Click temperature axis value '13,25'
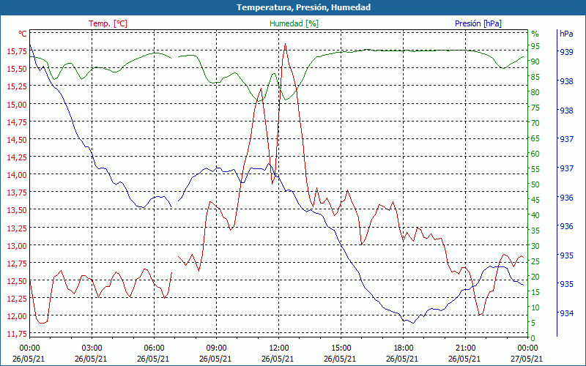 [x=17, y=228]
